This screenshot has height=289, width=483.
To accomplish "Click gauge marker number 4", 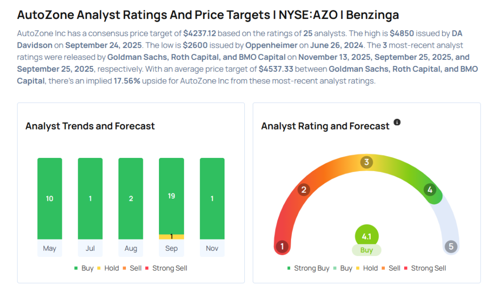I will [429, 190].
